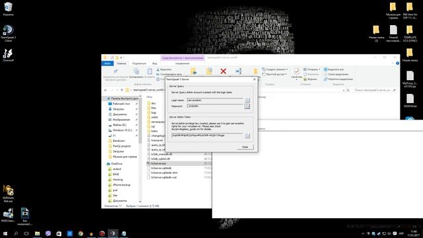Click the Close button in TeamSpeak dialog
This screenshot has width=423, height=238.
[245, 147]
